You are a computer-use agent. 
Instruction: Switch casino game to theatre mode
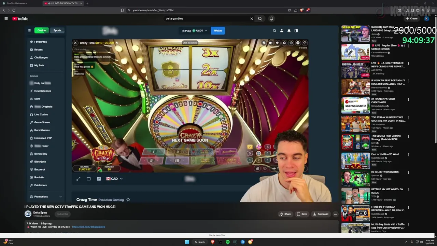click(88, 179)
